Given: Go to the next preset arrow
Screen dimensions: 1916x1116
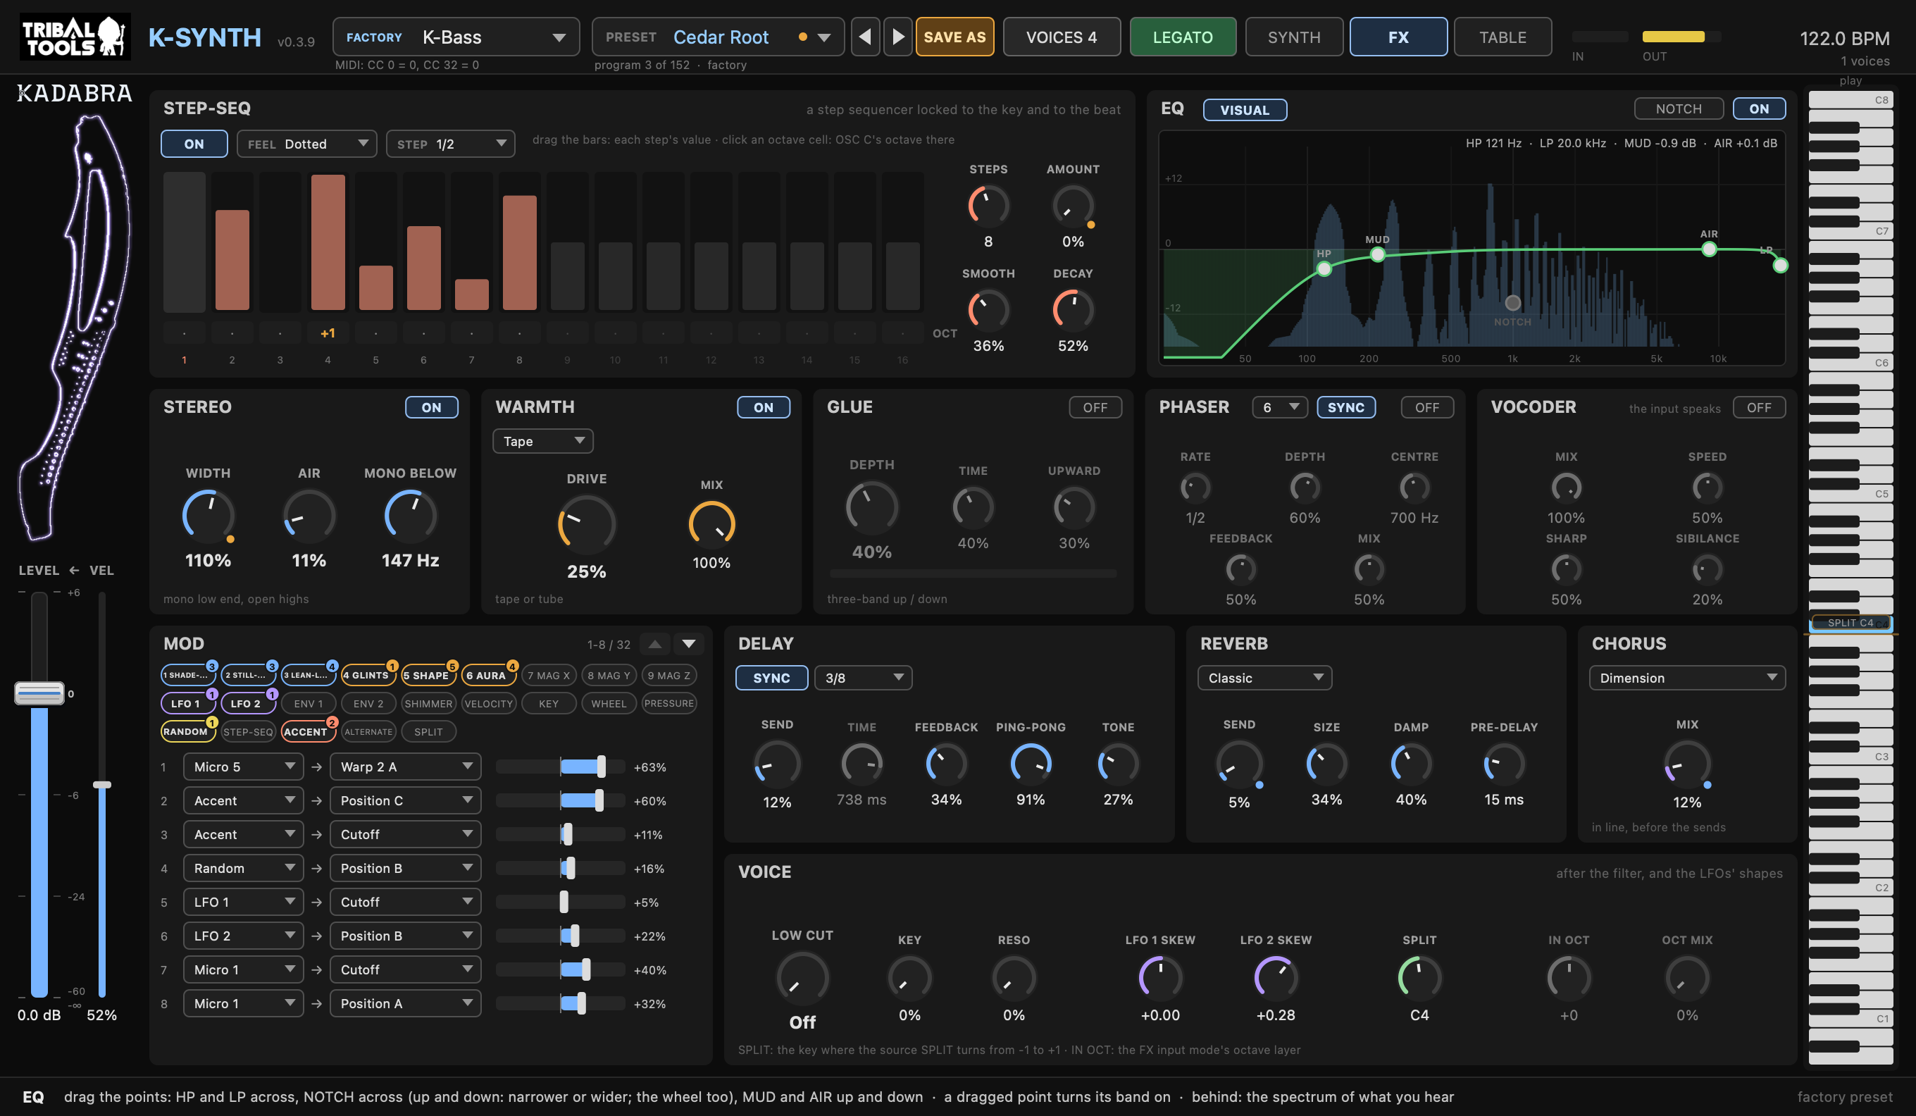Looking at the screenshot, I should (x=898, y=37).
